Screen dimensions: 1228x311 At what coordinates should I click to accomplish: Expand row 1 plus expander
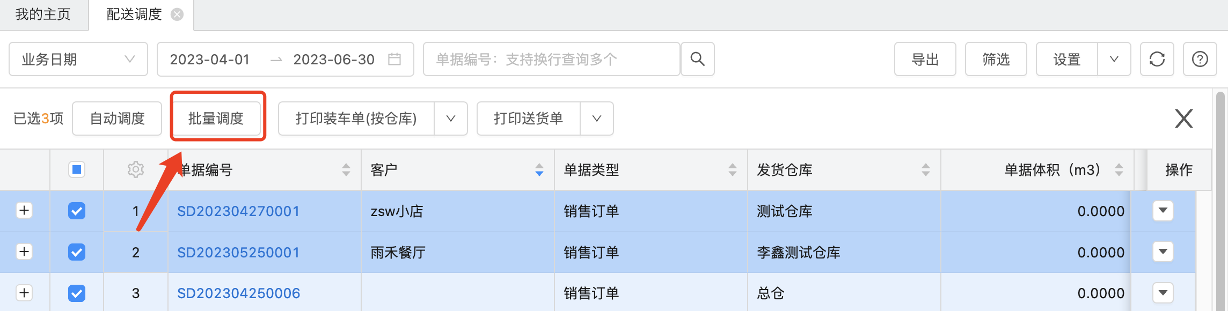coord(24,210)
